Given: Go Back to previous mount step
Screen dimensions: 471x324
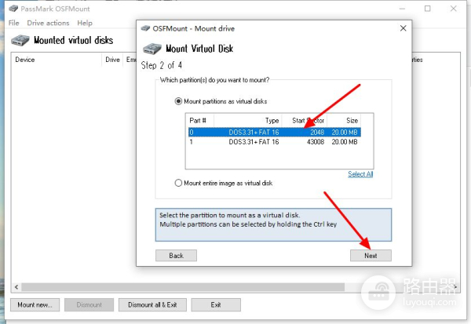Looking at the screenshot, I should click(176, 256).
